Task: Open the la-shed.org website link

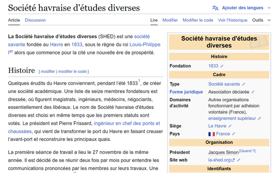Action: coord(221,160)
